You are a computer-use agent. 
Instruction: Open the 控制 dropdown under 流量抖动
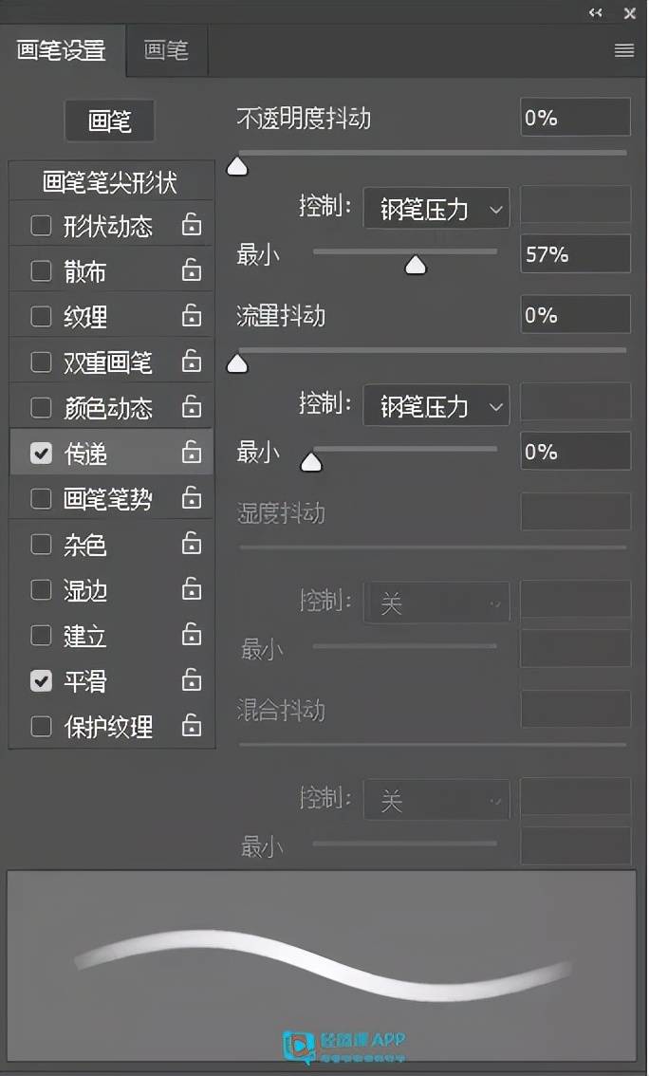click(436, 406)
